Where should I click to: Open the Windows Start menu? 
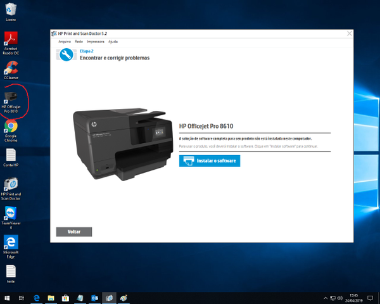click(7, 298)
